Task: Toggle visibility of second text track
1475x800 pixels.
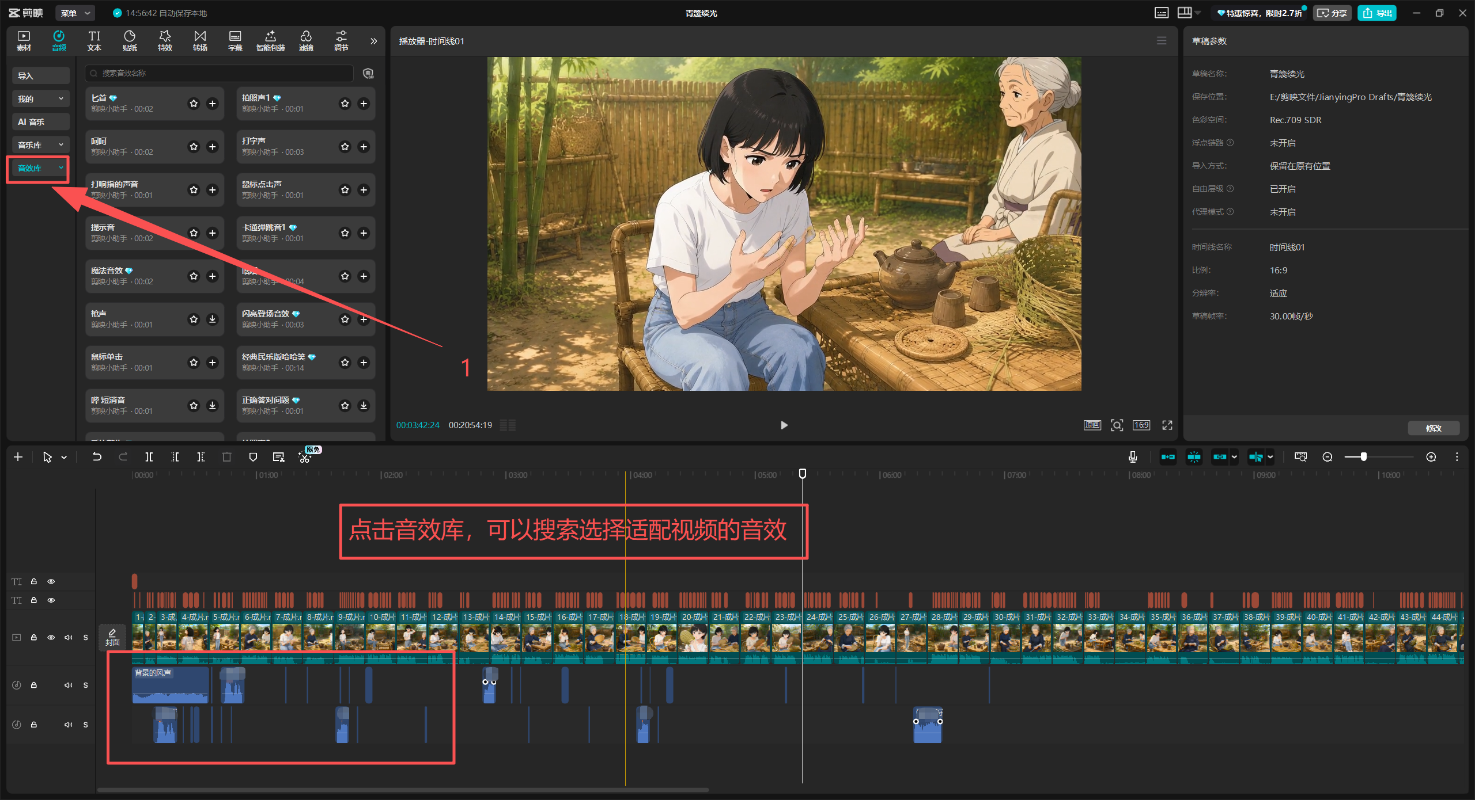Action: pyautogui.click(x=51, y=600)
